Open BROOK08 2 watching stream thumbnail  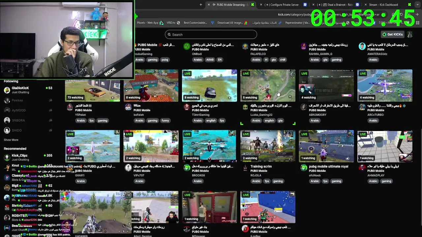click(209, 146)
